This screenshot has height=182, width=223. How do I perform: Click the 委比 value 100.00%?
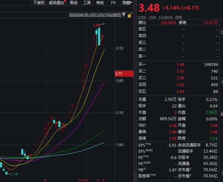168,23
